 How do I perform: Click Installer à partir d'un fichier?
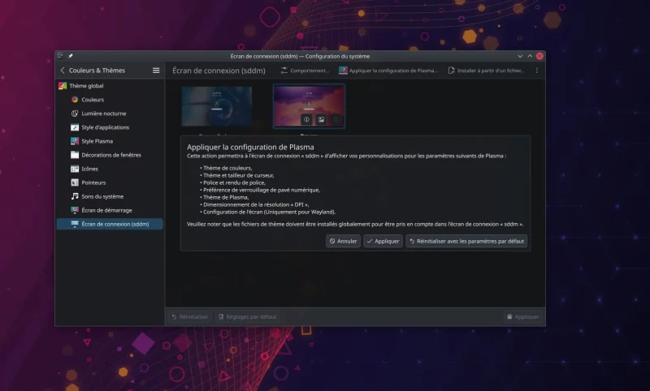tap(486, 71)
